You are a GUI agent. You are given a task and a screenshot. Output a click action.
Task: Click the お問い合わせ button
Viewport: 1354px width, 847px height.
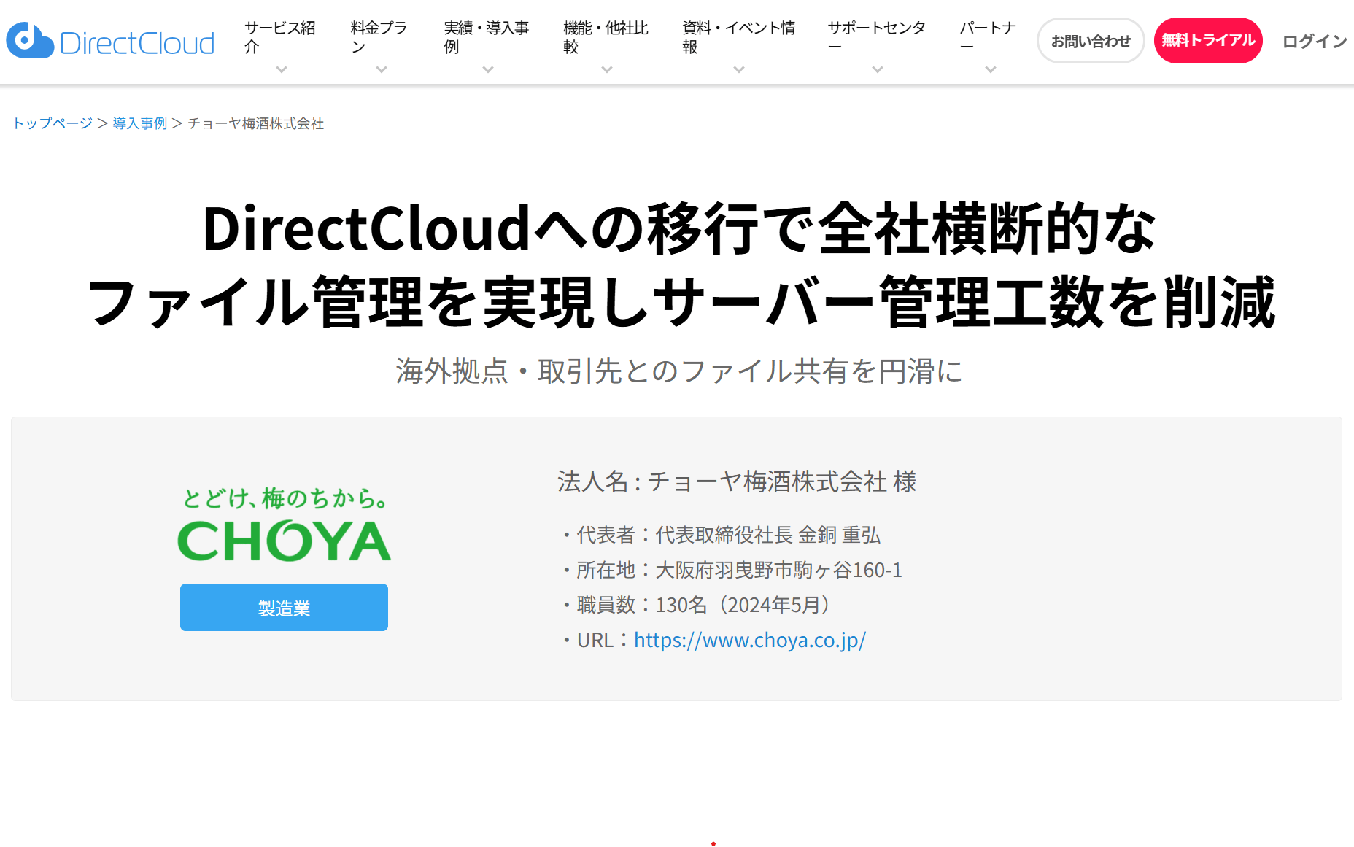click(1091, 41)
